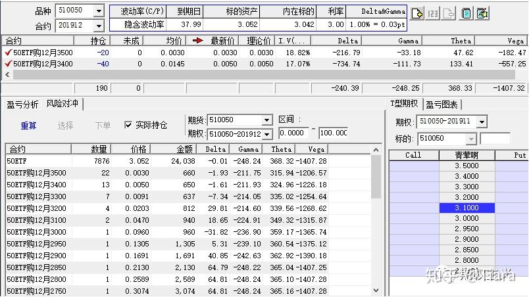Click the 内在标的 value 3.042

304,24
